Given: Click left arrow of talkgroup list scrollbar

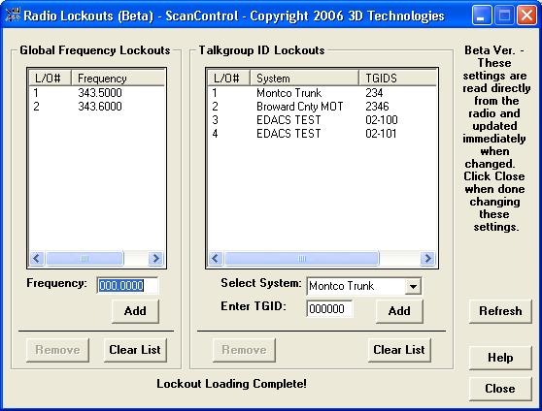Looking at the screenshot, I should 216,258.
